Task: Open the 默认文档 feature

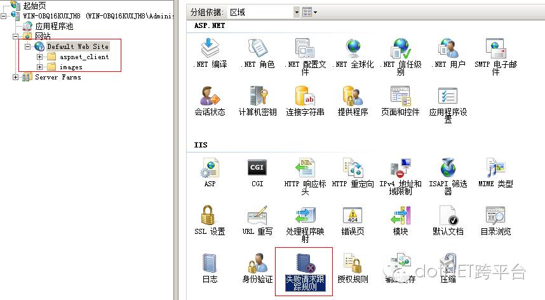Action: coord(448,221)
